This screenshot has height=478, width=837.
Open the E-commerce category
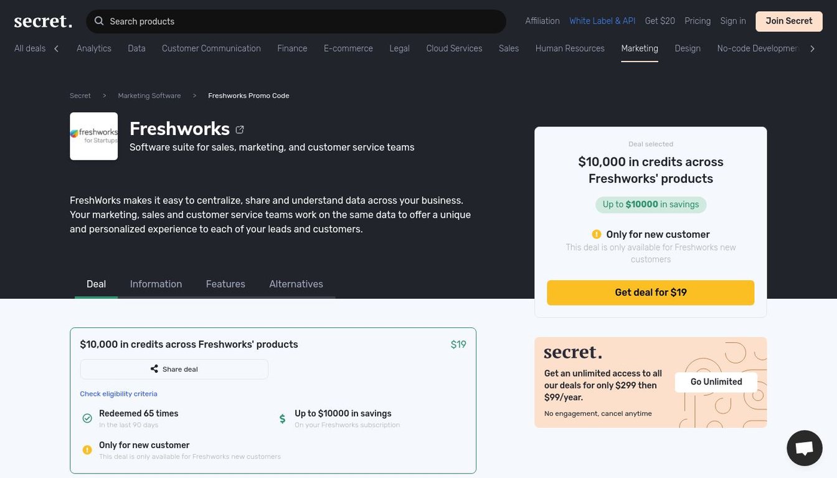(348, 49)
